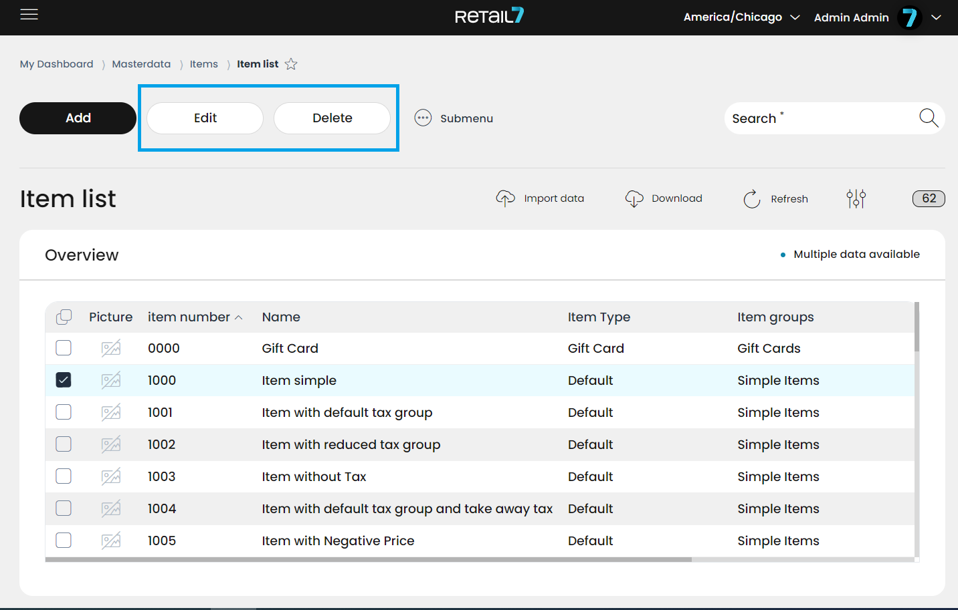Check the checkbox for item 1005
Viewport: 958px width, 610px height.
pos(64,540)
